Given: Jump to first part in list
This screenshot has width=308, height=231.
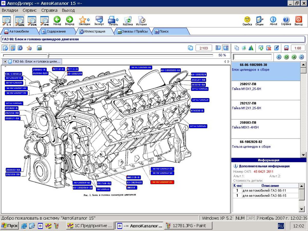Looking at the screenshot, I should (x=279, y=57).
